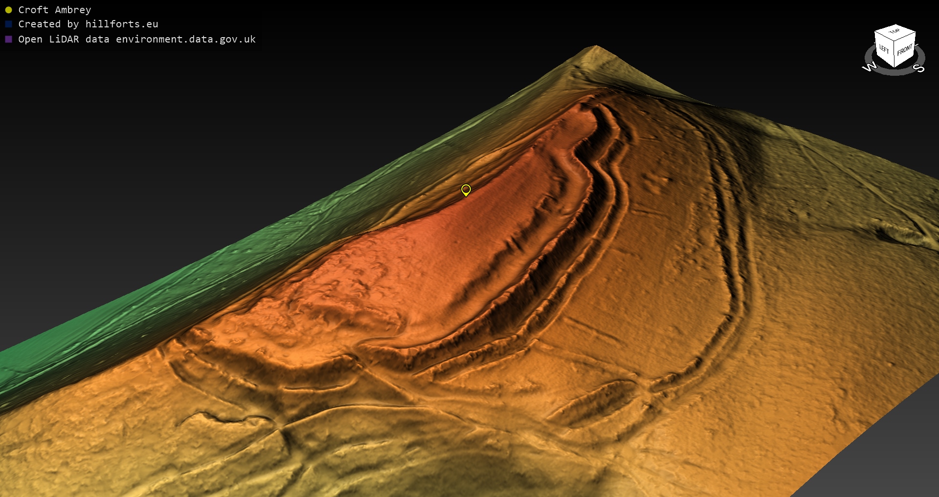939x497 pixels.
Task: Select the LEFT face of the view cube
Action: coord(884,50)
